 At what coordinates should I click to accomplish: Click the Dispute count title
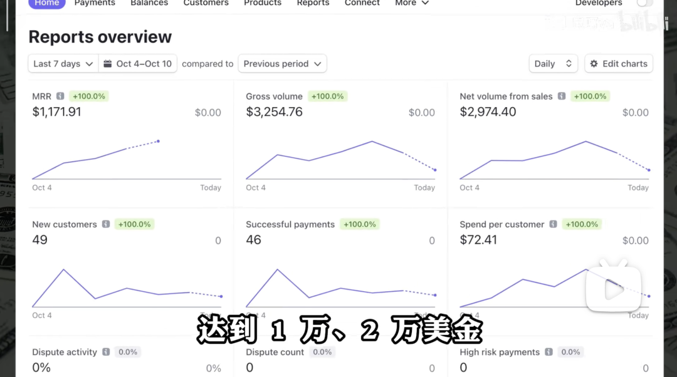[275, 352]
